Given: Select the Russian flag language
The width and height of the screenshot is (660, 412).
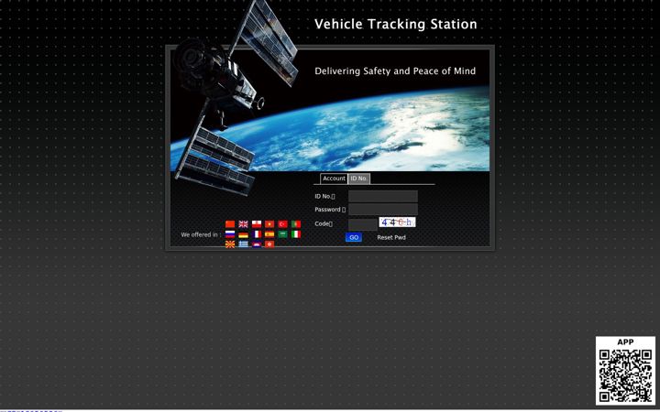Looking at the screenshot, I should click(230, 234).
